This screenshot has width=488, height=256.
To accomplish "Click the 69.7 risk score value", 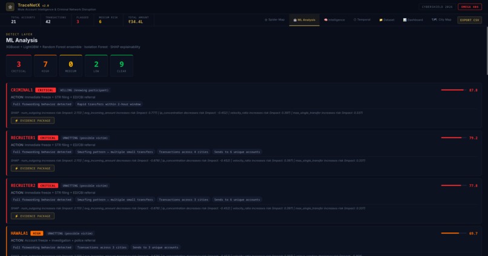I will [x=473, y=233].
